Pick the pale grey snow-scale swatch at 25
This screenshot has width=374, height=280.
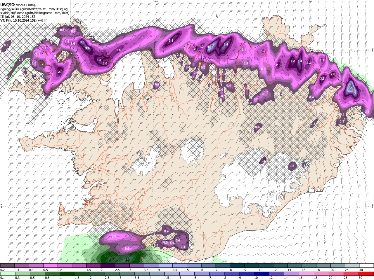pos(352,266)
